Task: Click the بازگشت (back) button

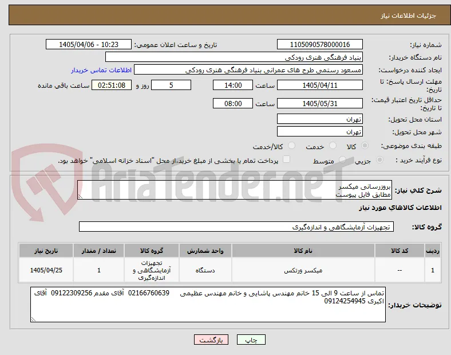Action: click(x=211, y=340)
